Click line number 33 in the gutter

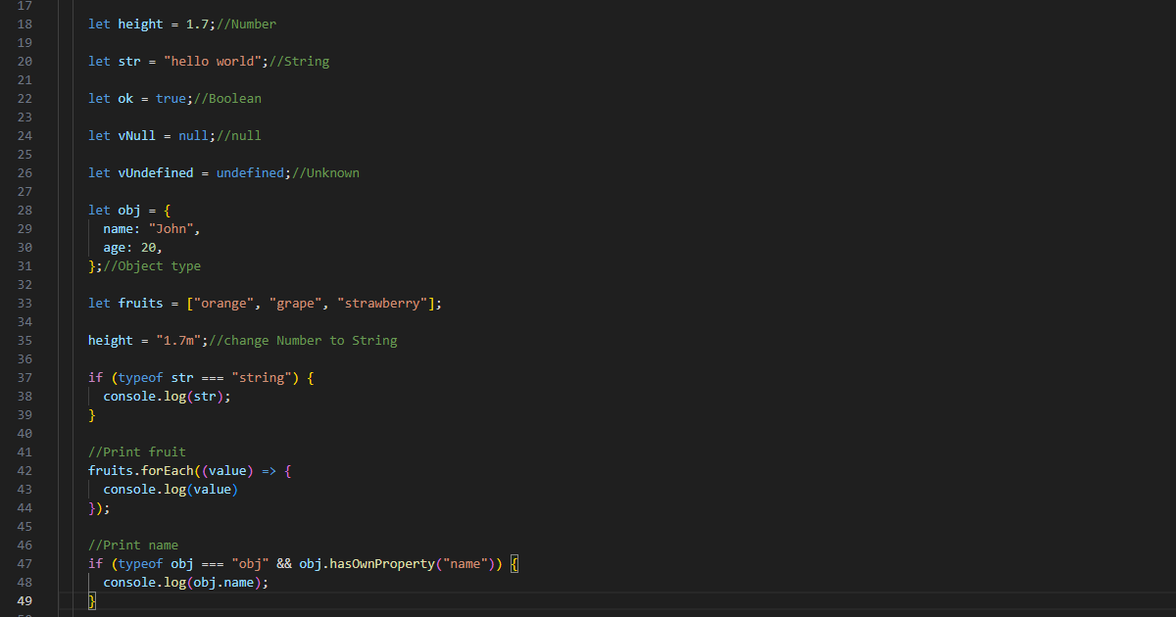24,303
